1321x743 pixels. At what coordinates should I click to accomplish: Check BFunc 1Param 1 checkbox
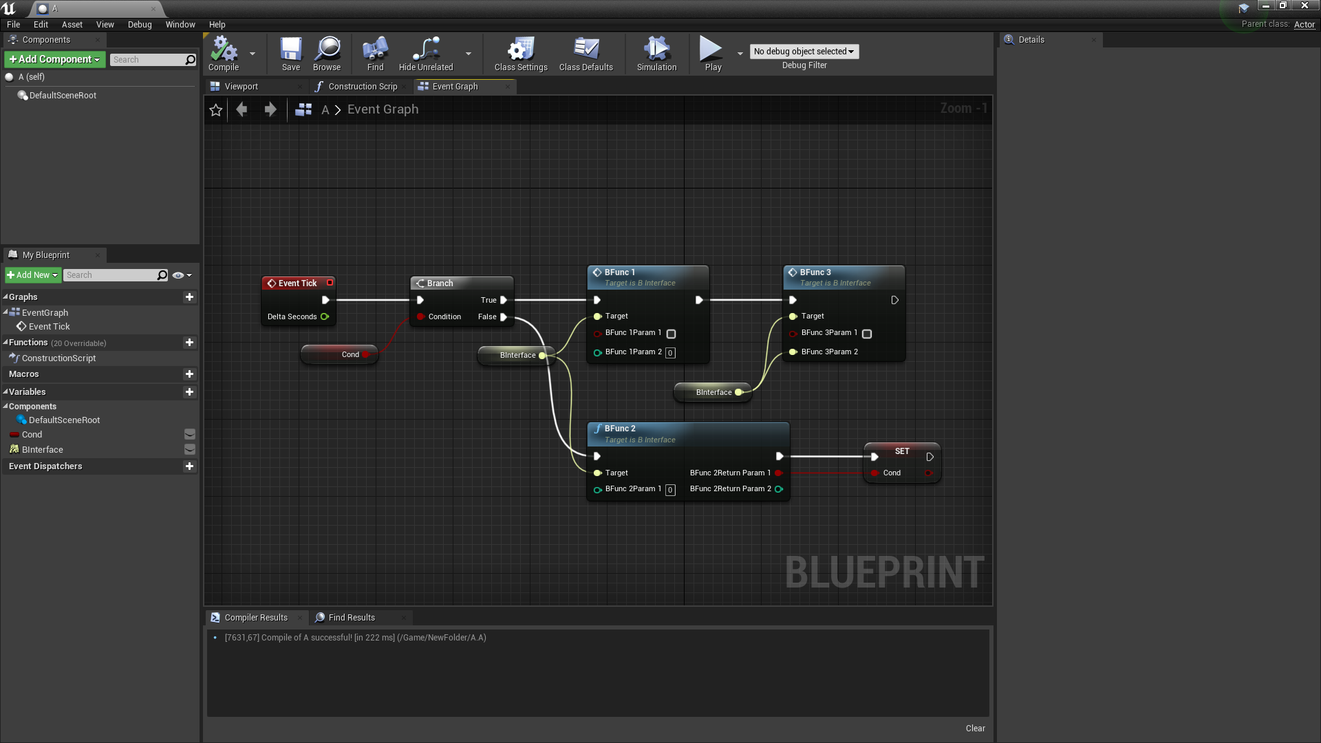coord(671,334)
